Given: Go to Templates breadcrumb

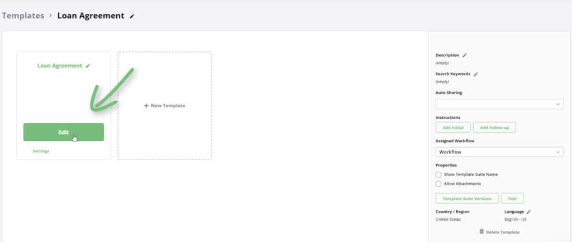Looking at the screenshot, I should pos(23,16).
